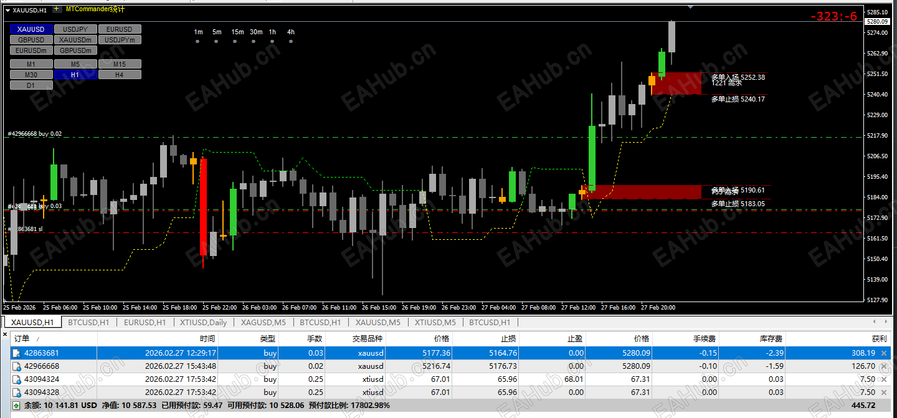This screenshot has width=897, height=418.
Task: Select the dark red entry zone near 5190.61
Action: coord(641,192)
